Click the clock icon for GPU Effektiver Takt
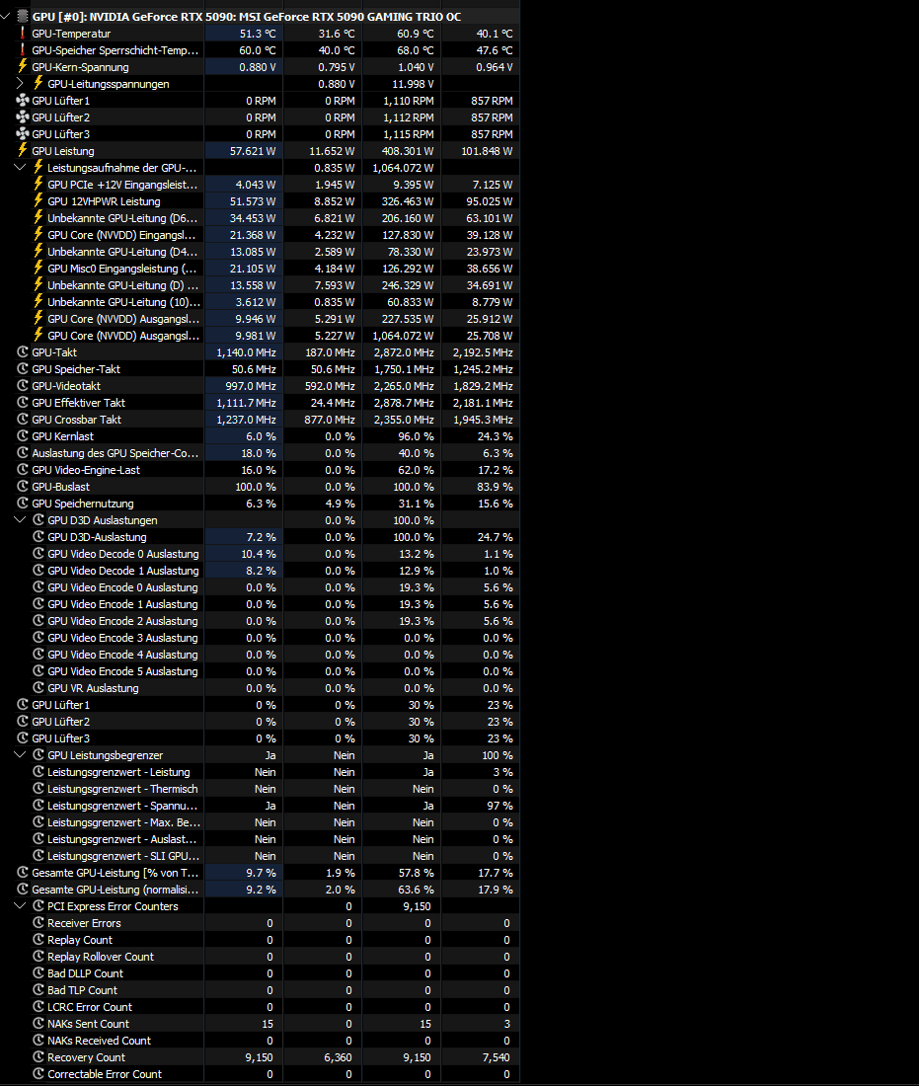Viewport: 919px width, 1086px height. 23,403
